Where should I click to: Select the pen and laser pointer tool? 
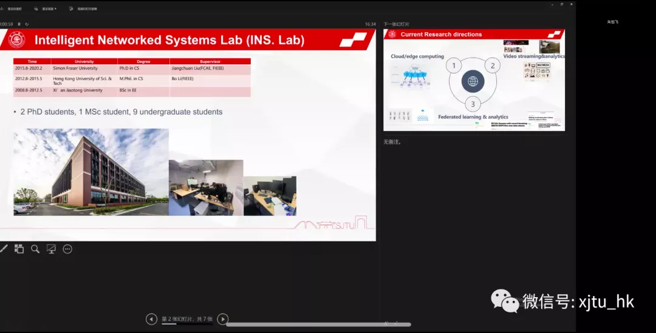[x=4, y=249]
